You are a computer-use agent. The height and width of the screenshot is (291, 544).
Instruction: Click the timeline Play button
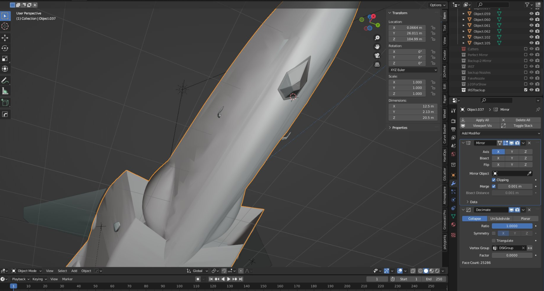(229, 279)
